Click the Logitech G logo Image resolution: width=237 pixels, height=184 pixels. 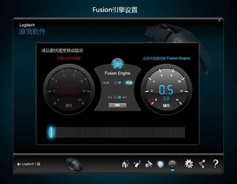click(29, 164)
